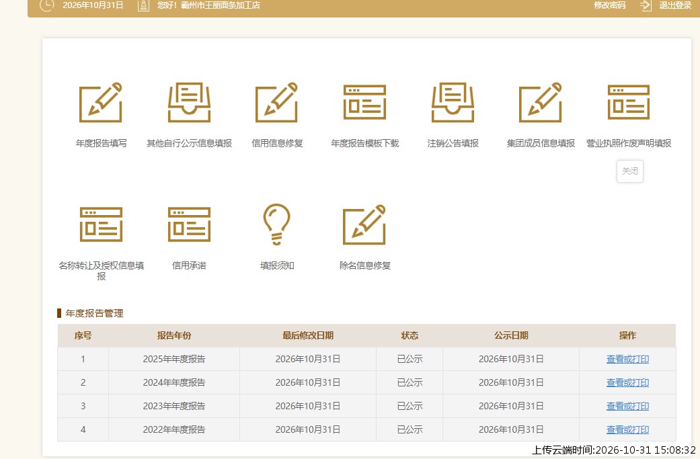
Task: Click the greeting 霸州市王丽面条加工店 text
Action: click(221, 5)
